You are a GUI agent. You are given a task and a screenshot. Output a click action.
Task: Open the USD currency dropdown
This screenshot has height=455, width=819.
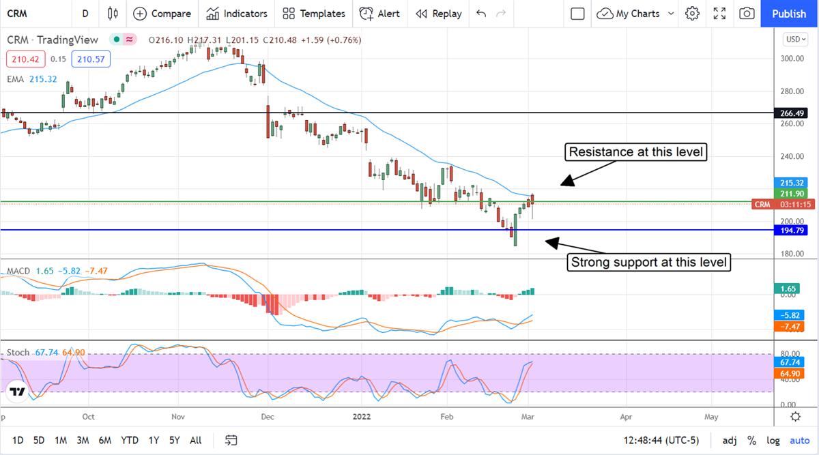point(795,40)
